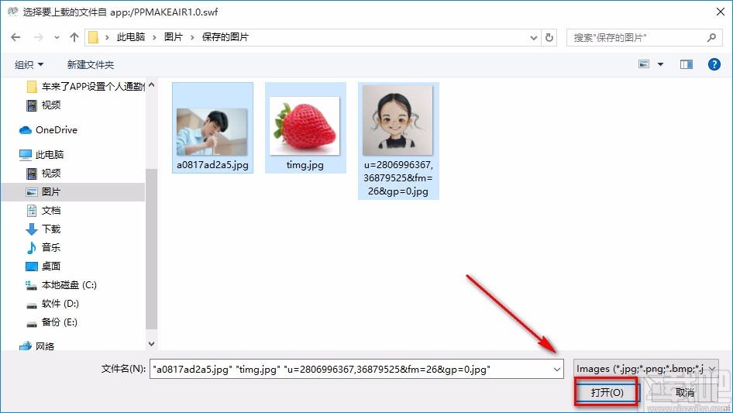The width and height of the screenshot is (733, 413).
Task: Select 此电脑 in the address path
Action: click(130, 37)
